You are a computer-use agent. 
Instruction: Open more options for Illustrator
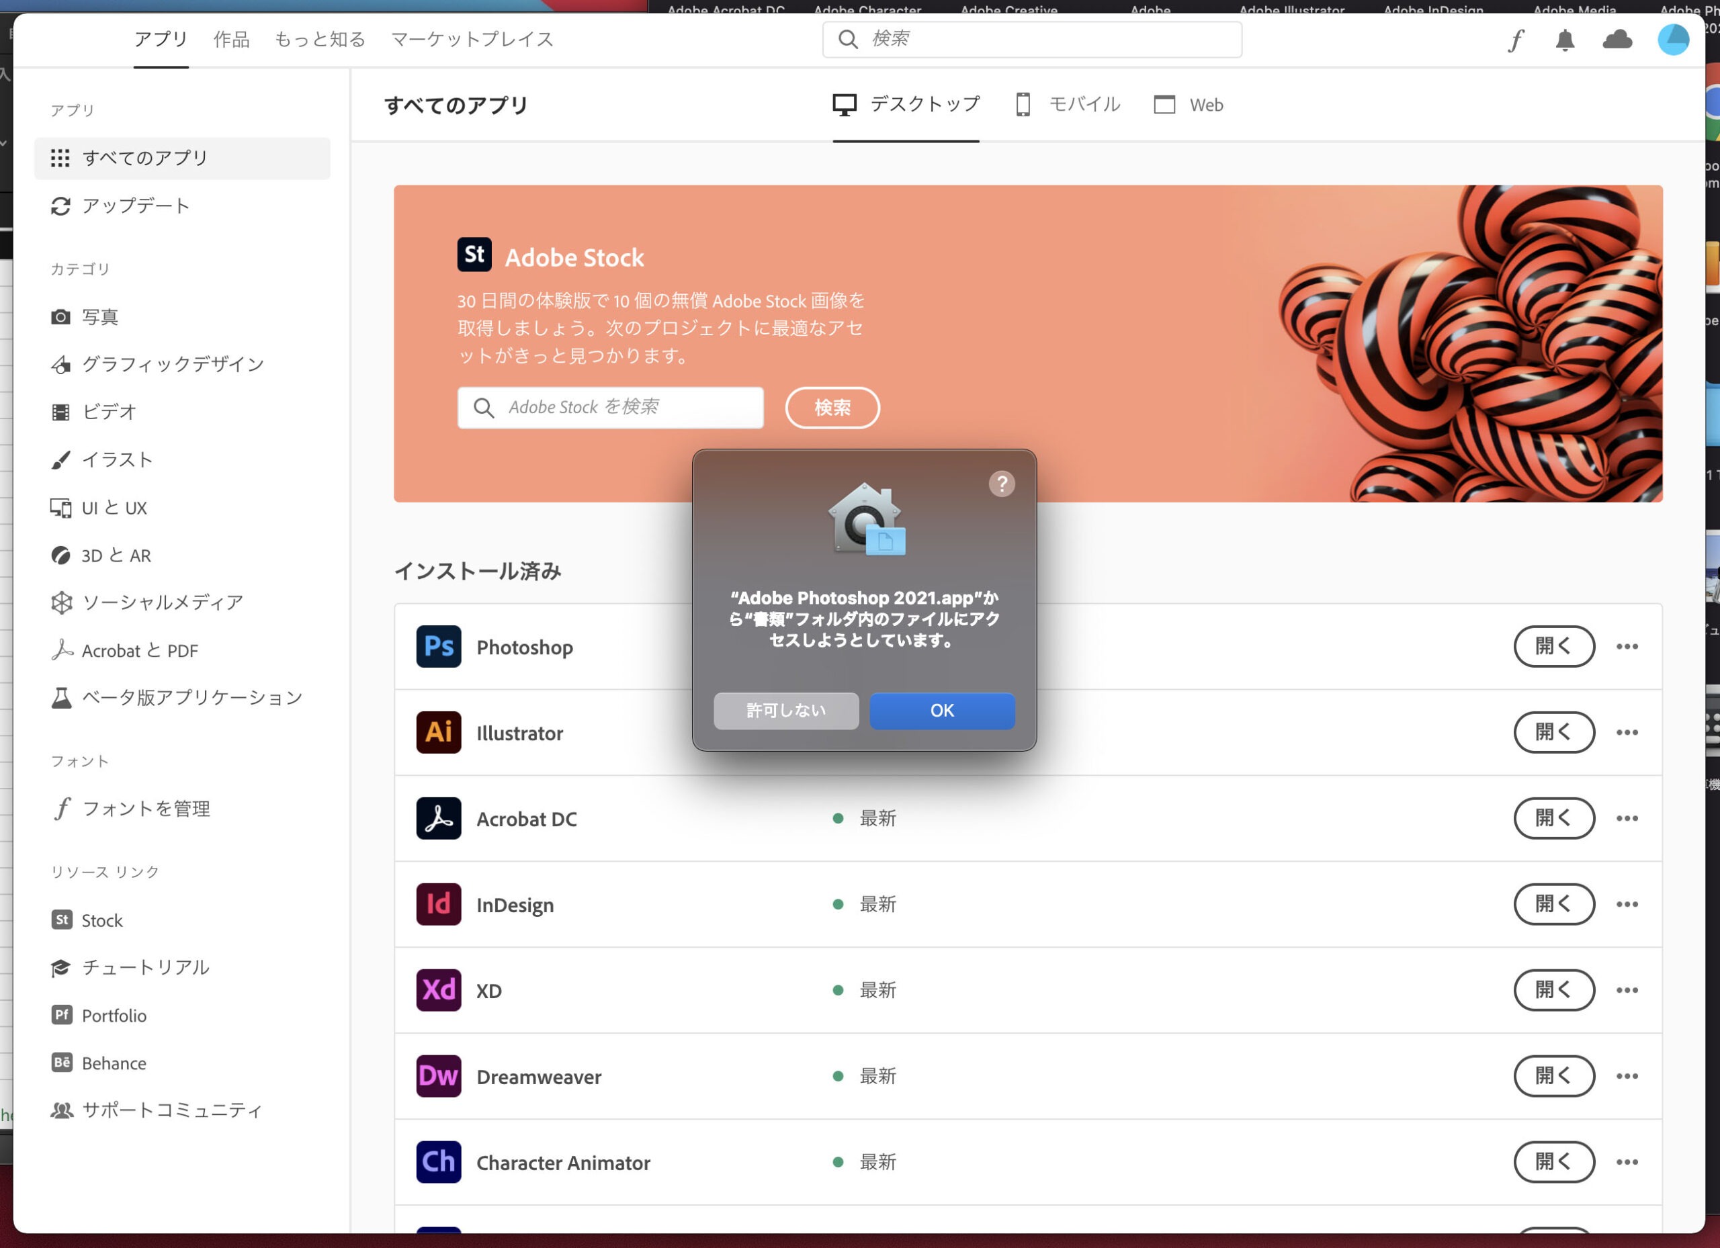[x=1627, y=732]
